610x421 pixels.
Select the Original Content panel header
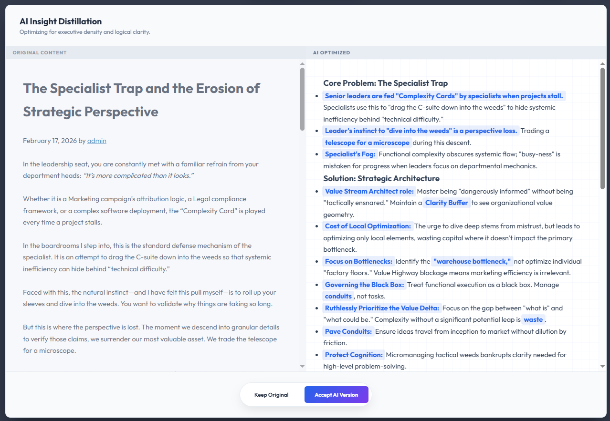point(40,52)
